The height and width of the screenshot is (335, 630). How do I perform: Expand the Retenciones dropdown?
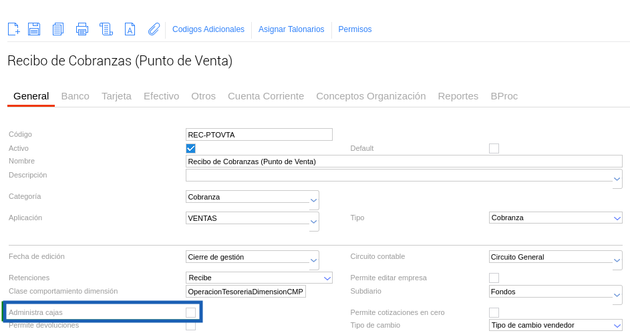327,278
